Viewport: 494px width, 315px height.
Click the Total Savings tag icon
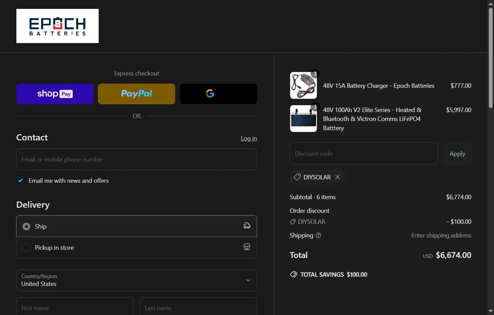point(294,274)
